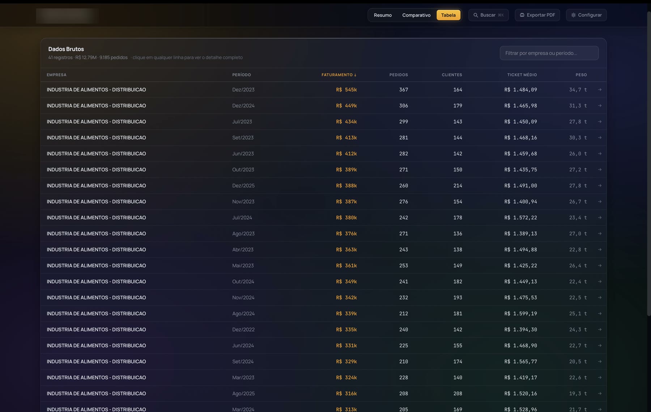Screen dimensions: 651x412
Task: Sort the table by Faturamento column
Action: 339,75
